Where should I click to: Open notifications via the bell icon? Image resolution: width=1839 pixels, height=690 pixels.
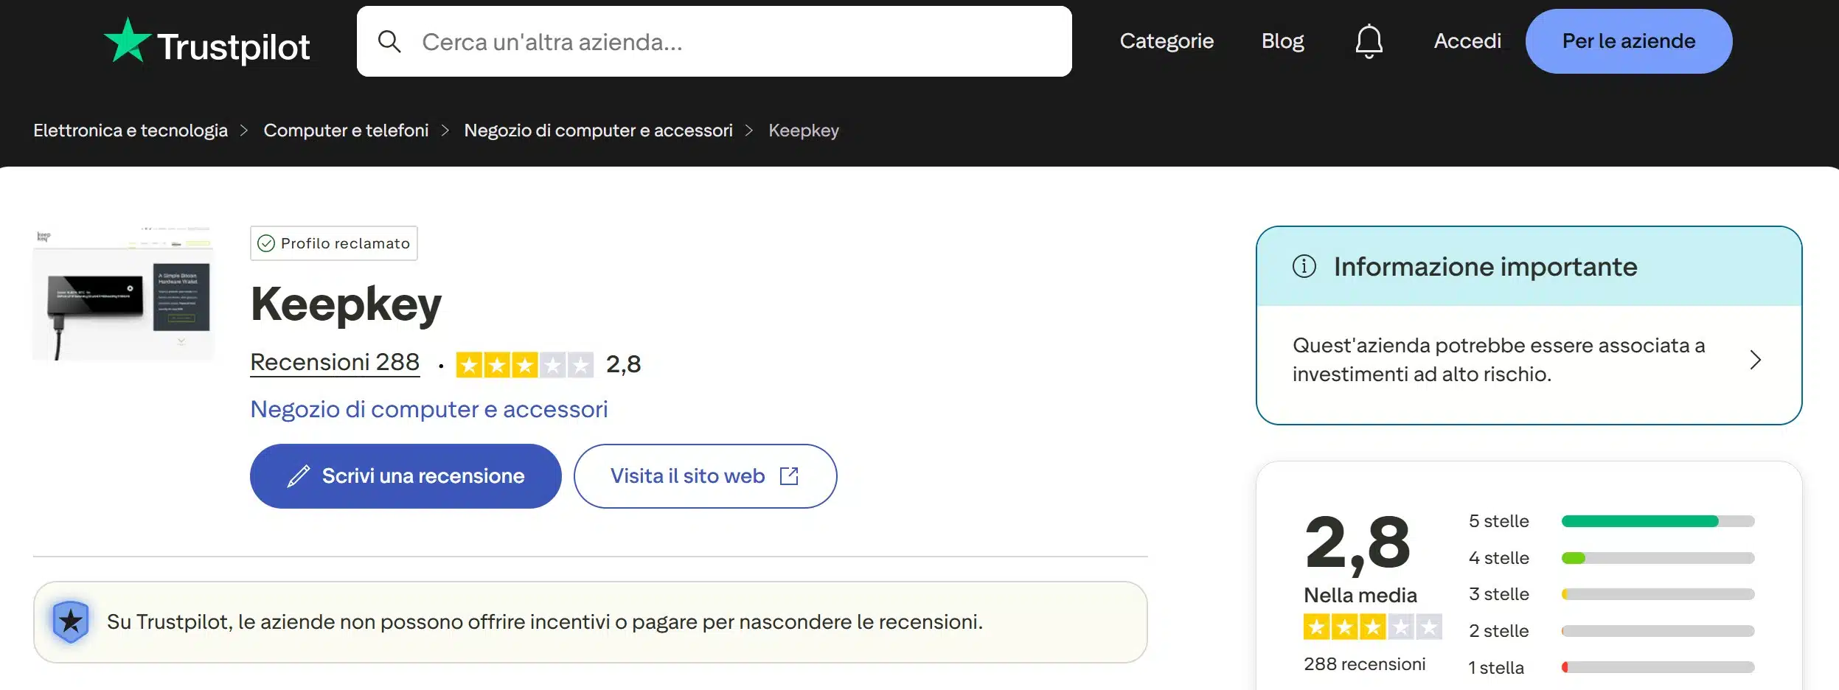pyautogui.click(x=1369, y=41)
